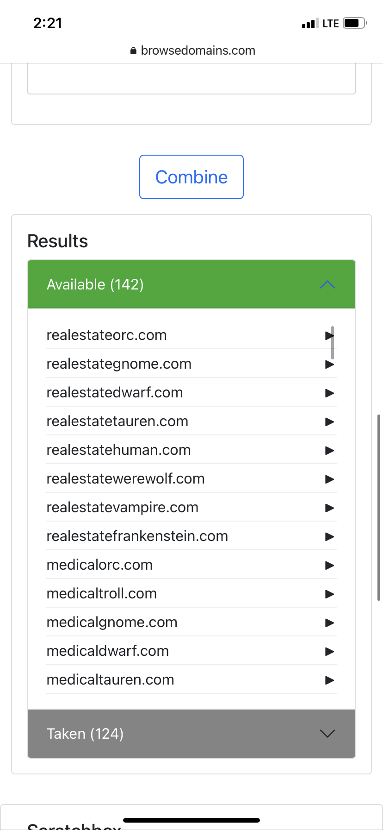Click the chevron on the green Available header
The width and height of the screenshot is (383, 830).
327,284
